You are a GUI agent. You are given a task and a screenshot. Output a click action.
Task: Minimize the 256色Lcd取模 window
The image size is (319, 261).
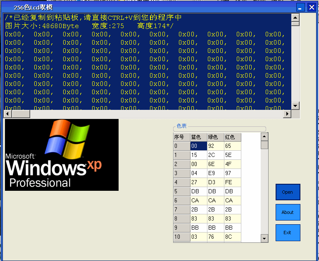click(300, 7)
